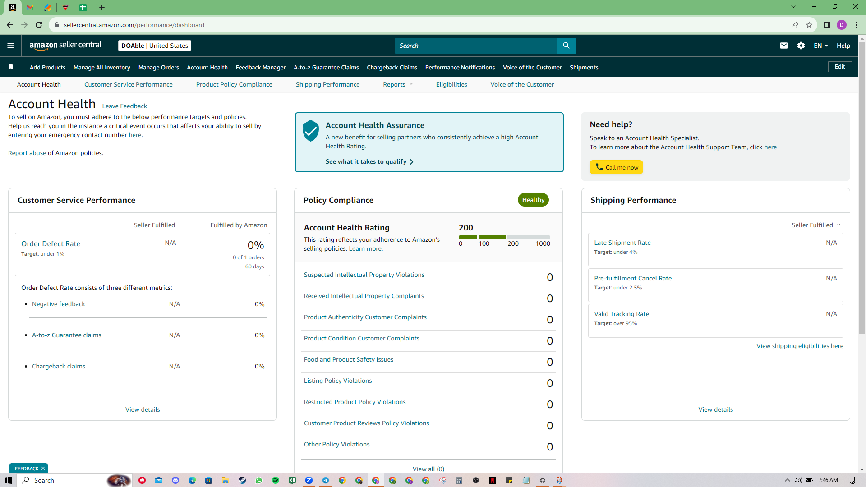Switch to the Amazon favicon tab
Image resolution: width=866 pixels, height=487 pixels.
[13, 8]
